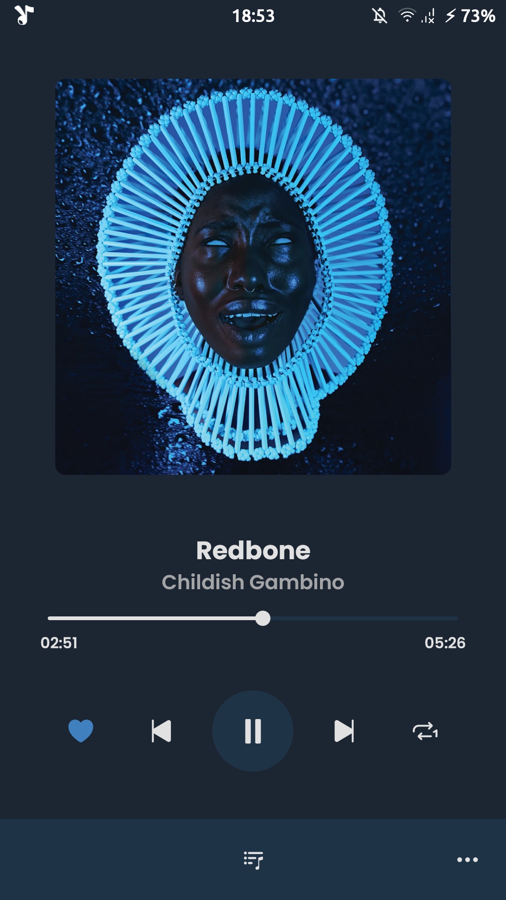Tap the Redbone album artwork
The width and height of the screenshot is (506, 900).
click(x=253, y=277)
